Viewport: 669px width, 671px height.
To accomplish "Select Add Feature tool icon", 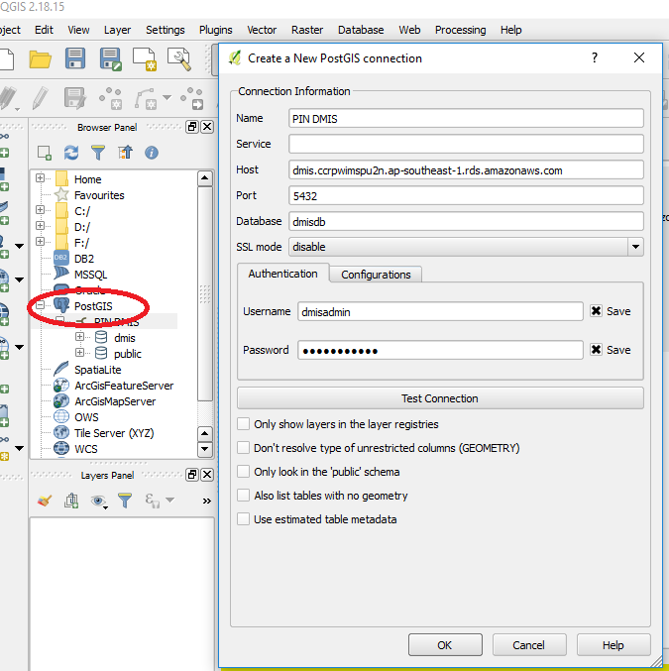I will [111, 98].
